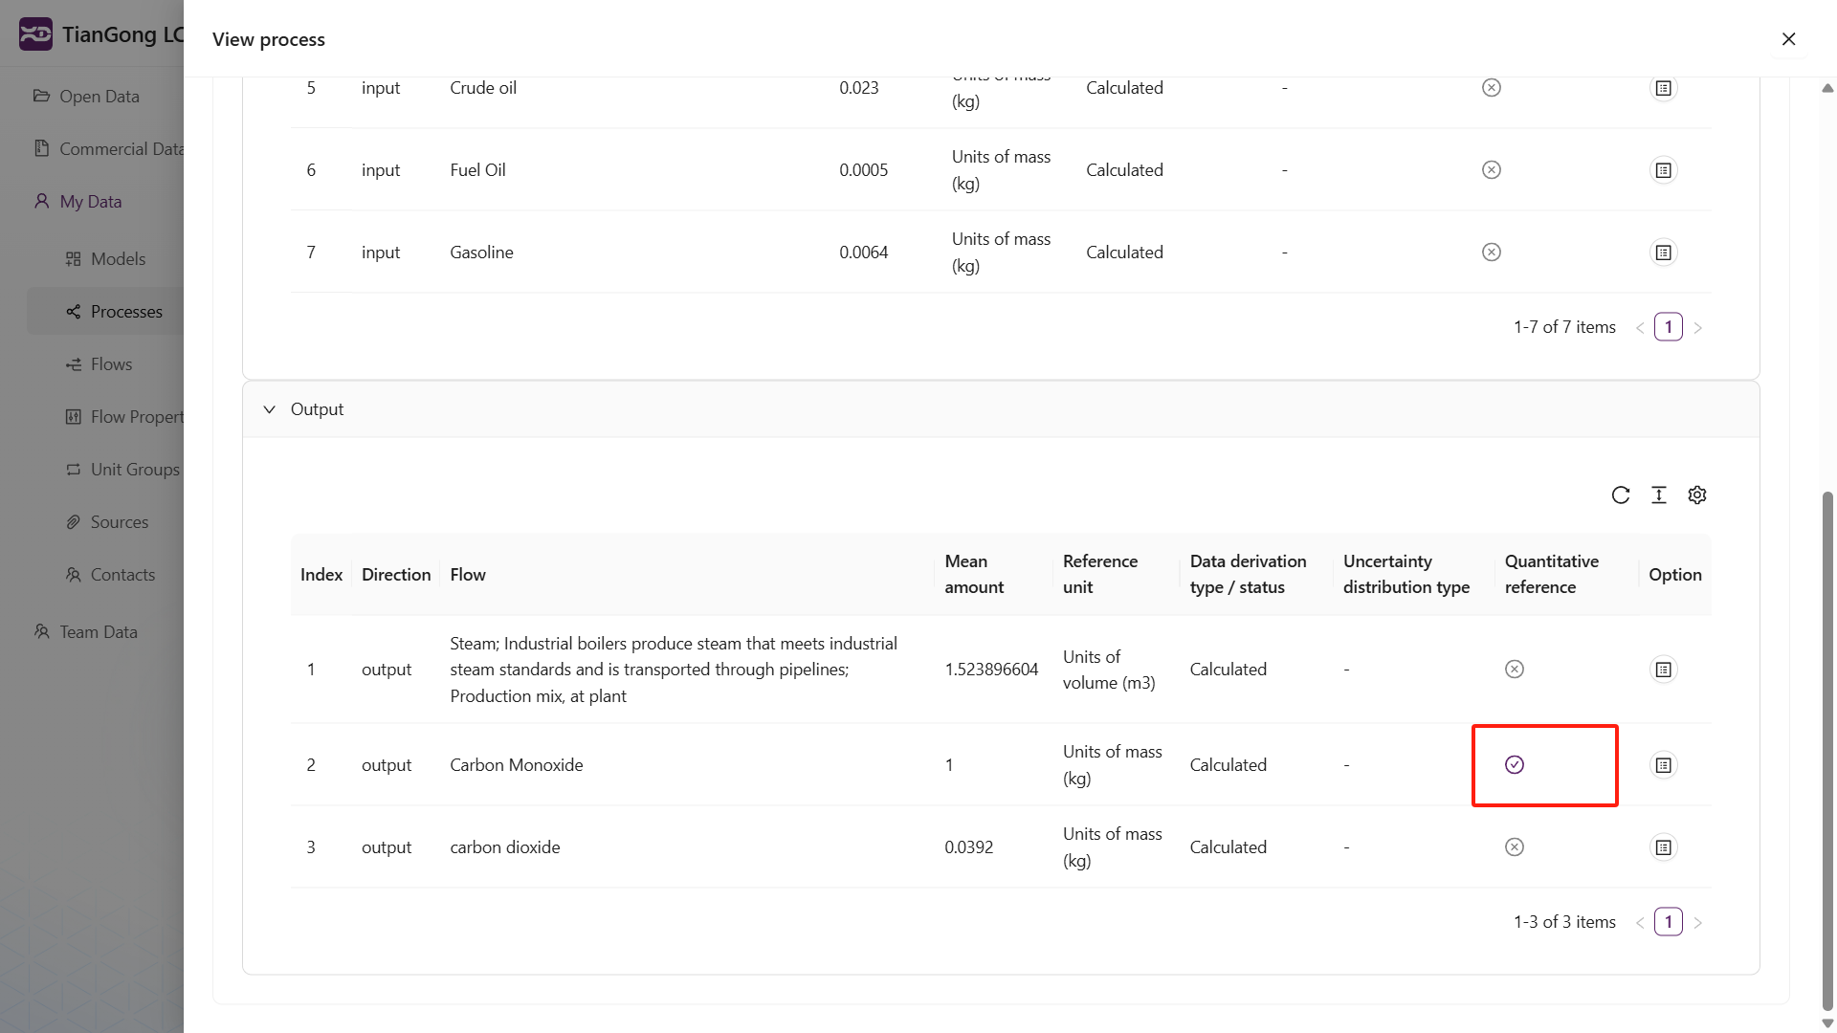Go to next page of the Output table

(1697, 923)
